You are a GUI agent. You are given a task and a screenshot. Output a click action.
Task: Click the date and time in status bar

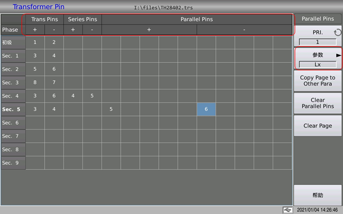(x=318, y=209)
